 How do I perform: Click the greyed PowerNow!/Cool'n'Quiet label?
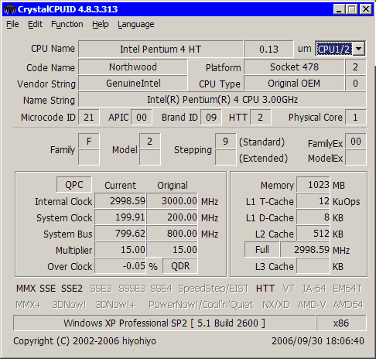(201, 305)
